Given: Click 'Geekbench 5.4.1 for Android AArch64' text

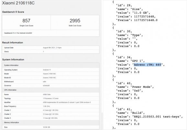Looking at the screenshot, I should tap(18, 33).
